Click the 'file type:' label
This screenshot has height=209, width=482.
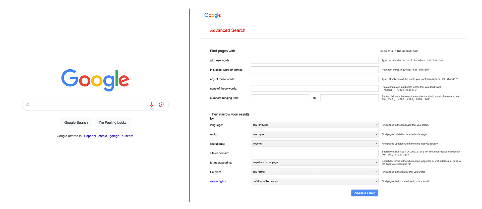click(x=215, y=172)
